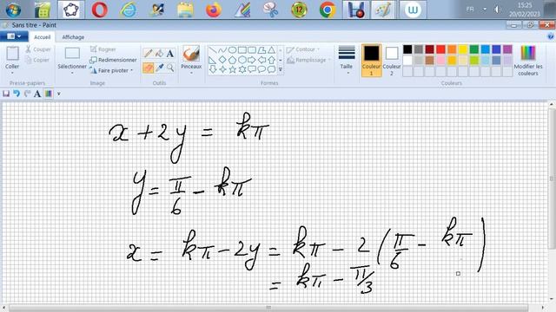
Task: Choose the five-point star shape
Action: click(232, 69)
